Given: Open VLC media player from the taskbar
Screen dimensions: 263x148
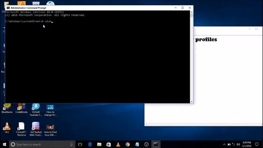Looking at the screenshot, I should tap(118, 144).
